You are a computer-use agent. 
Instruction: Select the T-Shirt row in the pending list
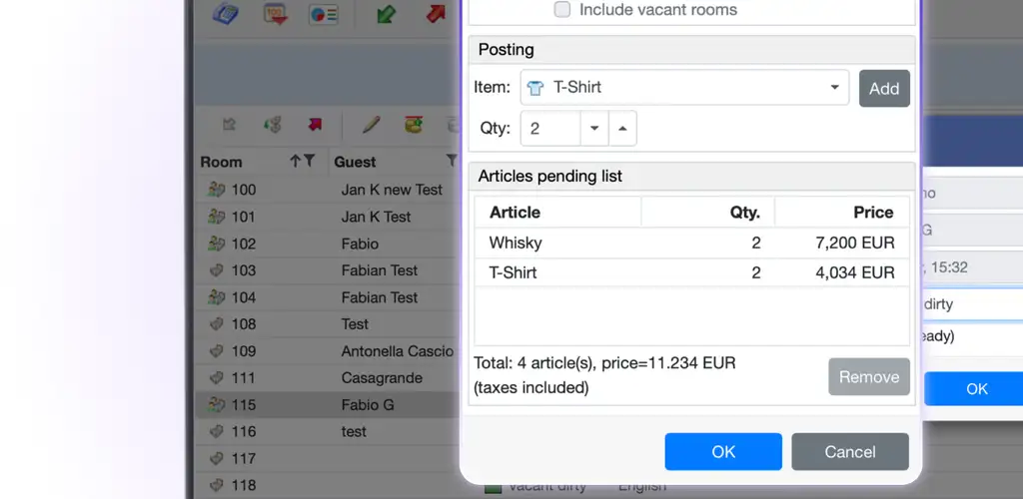click(691, 272)
